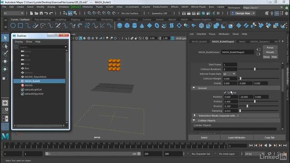Toggle isolate select in viewport toolbar
Screen dimensions: 290x163
(126, 38)
